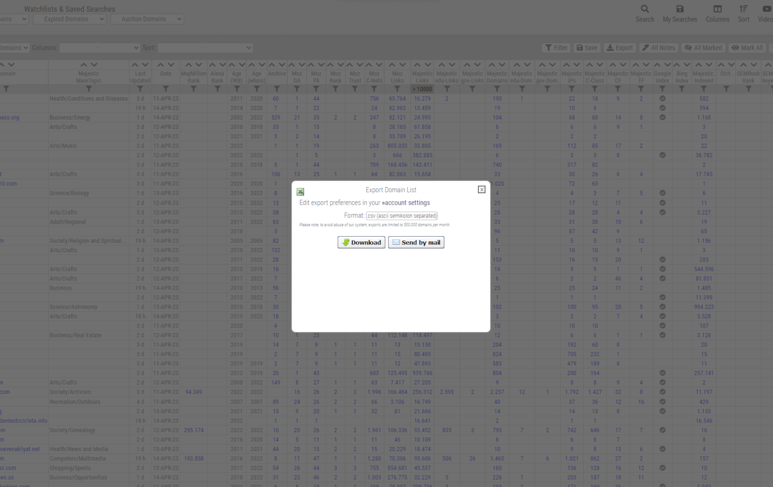Image resolution: width=773 pixels, height=487 pixels.
Task: Click the Columns icon top right
Action: pyautogui.click(x=717, y=12)
